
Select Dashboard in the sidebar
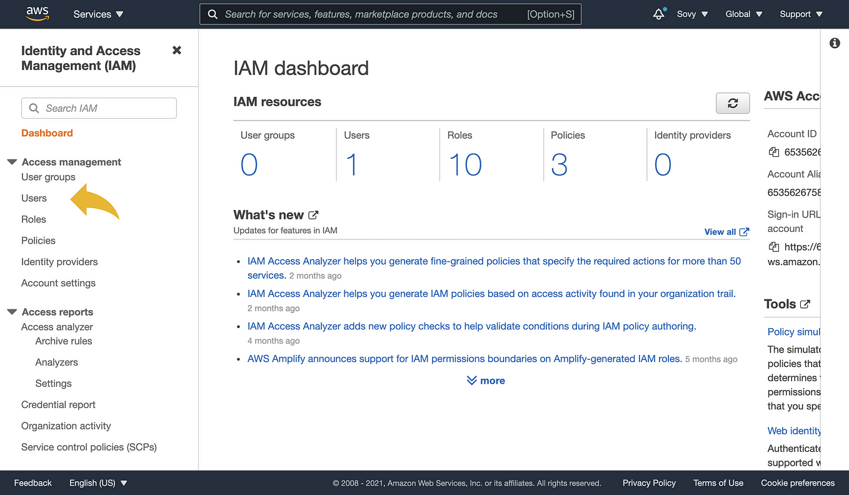[47, 133]
